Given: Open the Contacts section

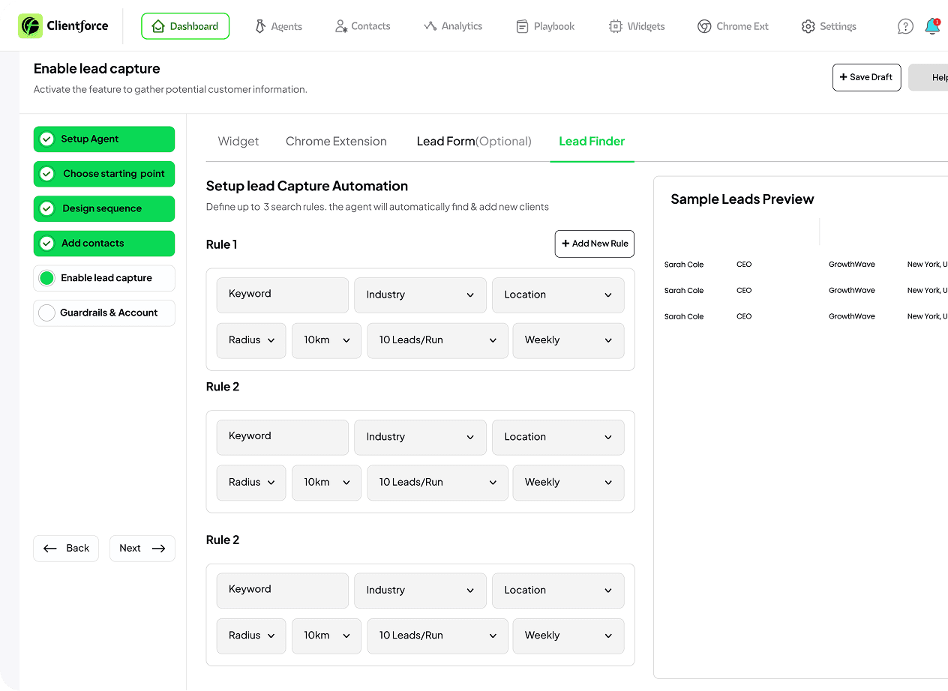Looking at the screenshot, I should (362, 26).
